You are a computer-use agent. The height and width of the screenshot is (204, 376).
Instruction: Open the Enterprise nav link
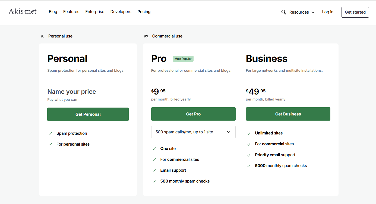95,12
